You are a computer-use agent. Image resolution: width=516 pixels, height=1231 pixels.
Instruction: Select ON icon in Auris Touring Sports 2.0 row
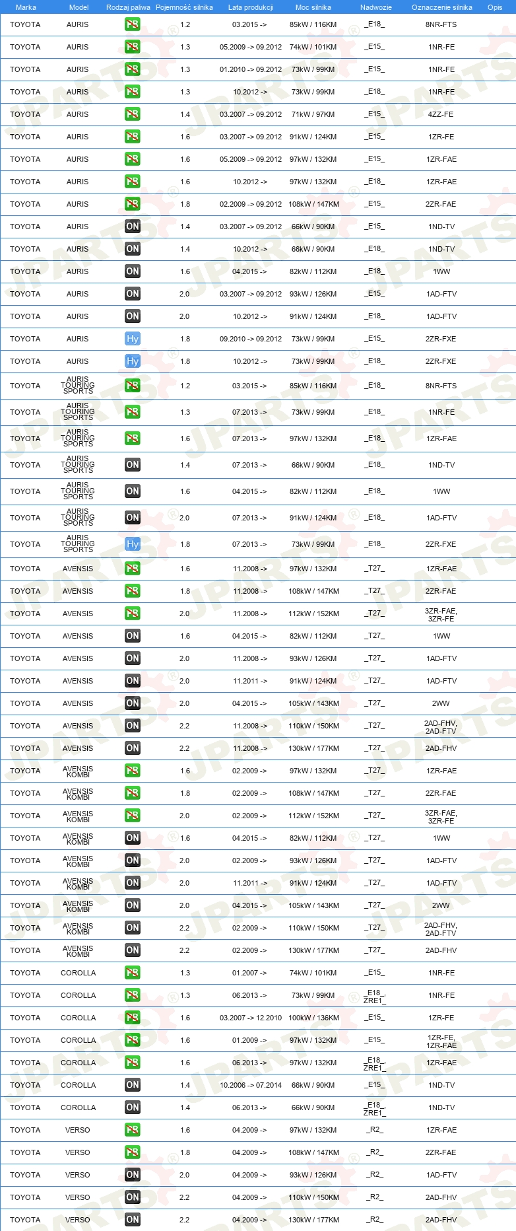[x=133, y=518]
